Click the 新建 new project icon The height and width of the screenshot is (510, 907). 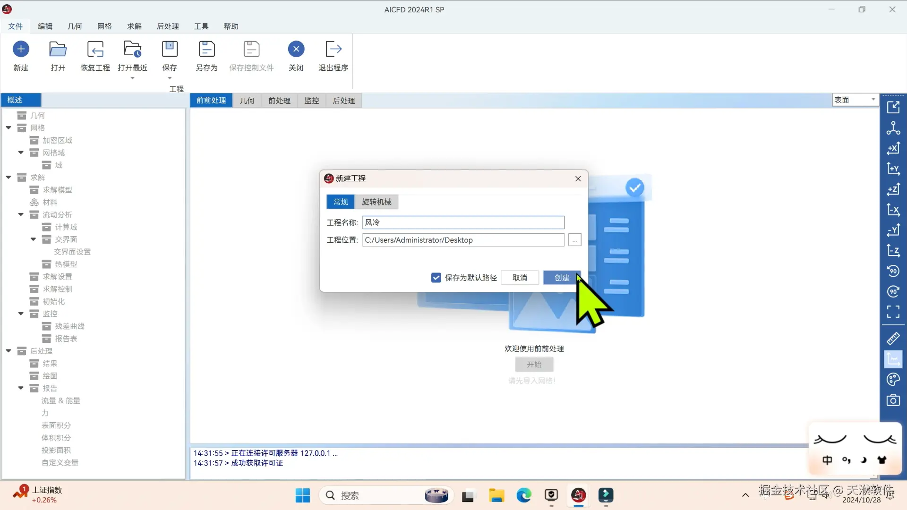[21, 49]
